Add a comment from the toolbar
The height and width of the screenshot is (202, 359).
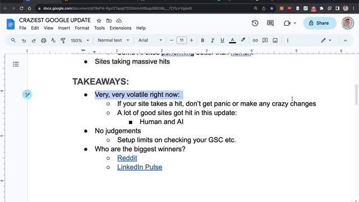click(x=265, y=40)
